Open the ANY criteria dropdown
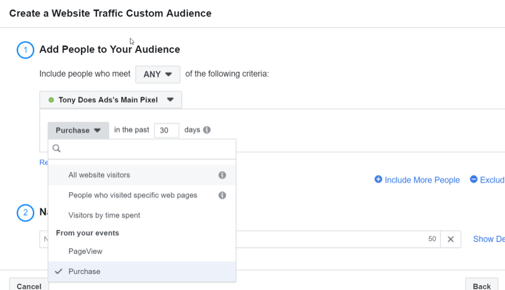The image size is (505, 290). 158,74
